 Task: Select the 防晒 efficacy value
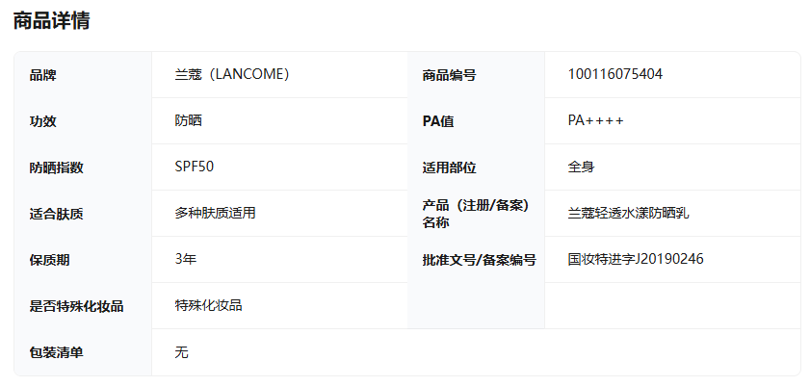pyautogui.click(x=188, y=121)
